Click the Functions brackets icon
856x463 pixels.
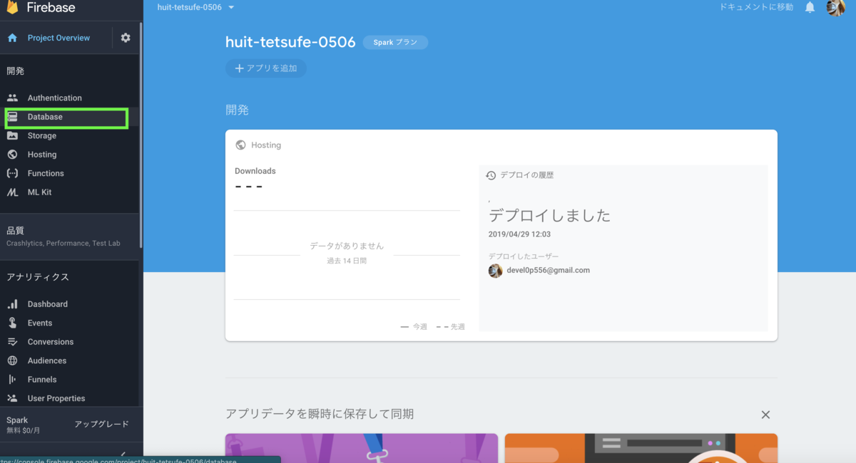point(12,173)
